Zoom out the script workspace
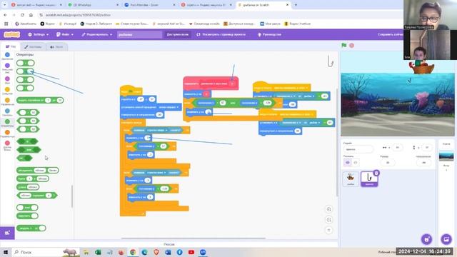This screenshot has height=257, width=457. [x=328, y=220]
